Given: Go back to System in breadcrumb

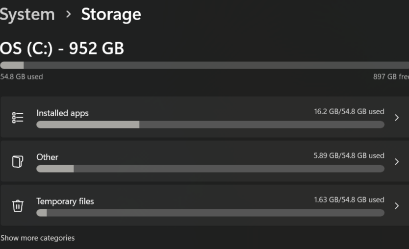Looking at the screenshot, I should coord(27,14).
